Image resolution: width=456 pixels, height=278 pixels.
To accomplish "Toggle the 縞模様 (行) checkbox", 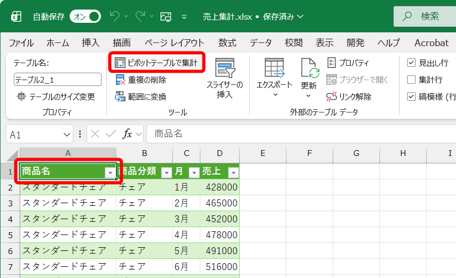I will point(411,97).
